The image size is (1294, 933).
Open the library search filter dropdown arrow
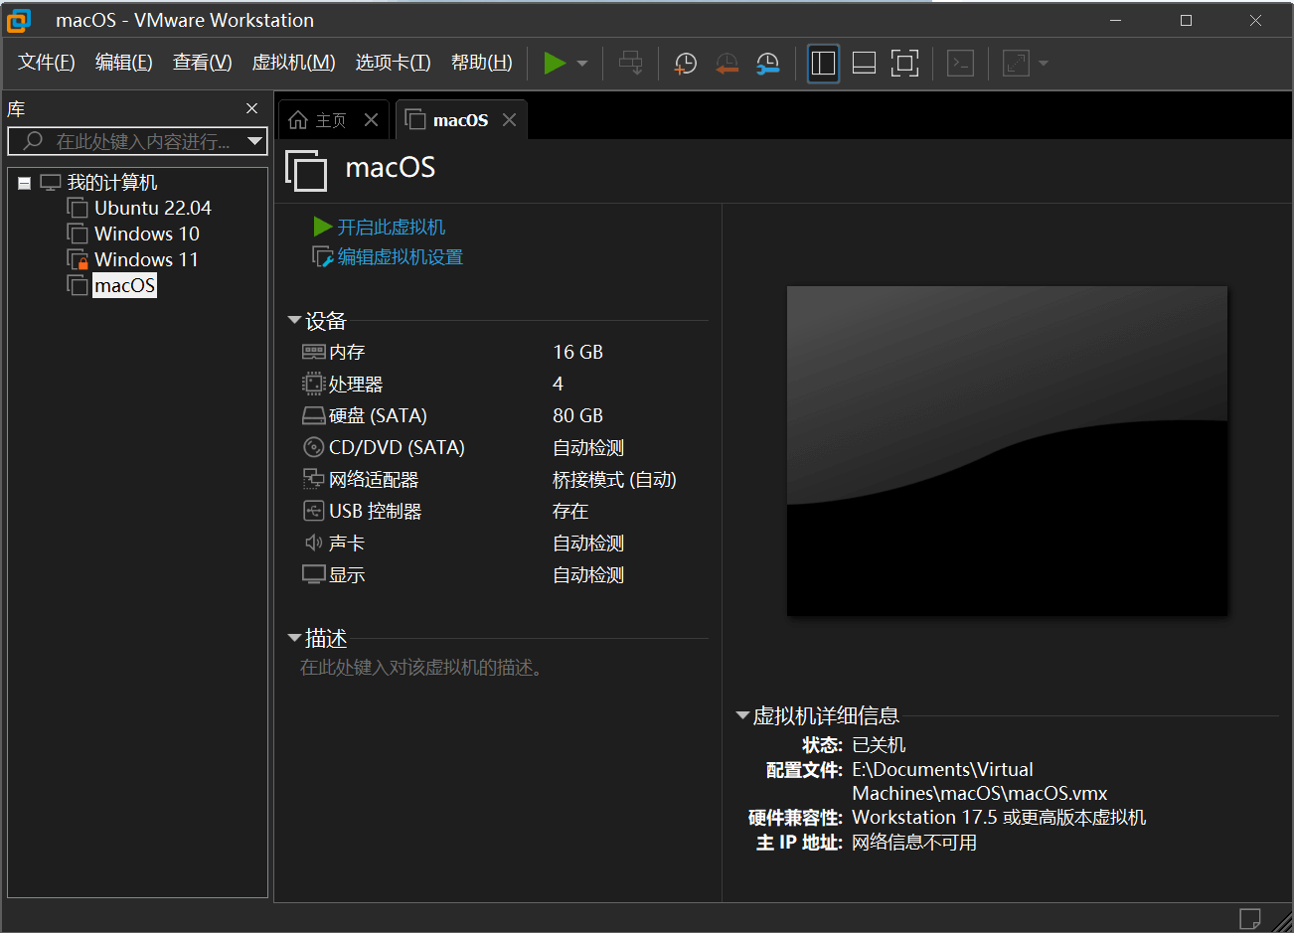pyautogui.click(x=254, y=141)
